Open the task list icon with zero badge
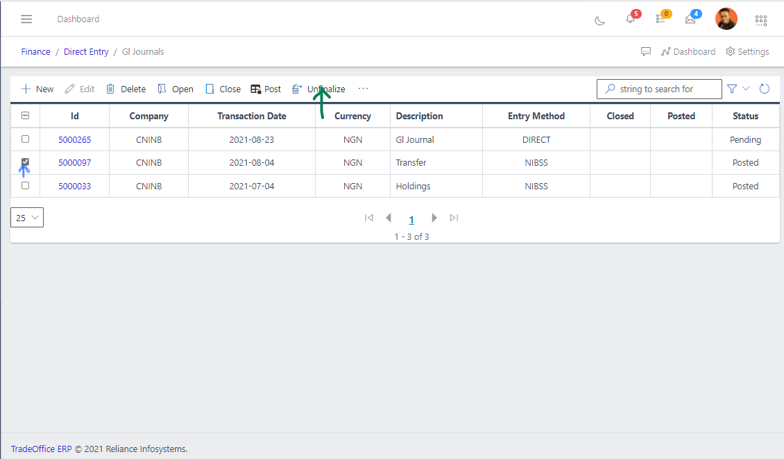 click(x=660, y=19)
